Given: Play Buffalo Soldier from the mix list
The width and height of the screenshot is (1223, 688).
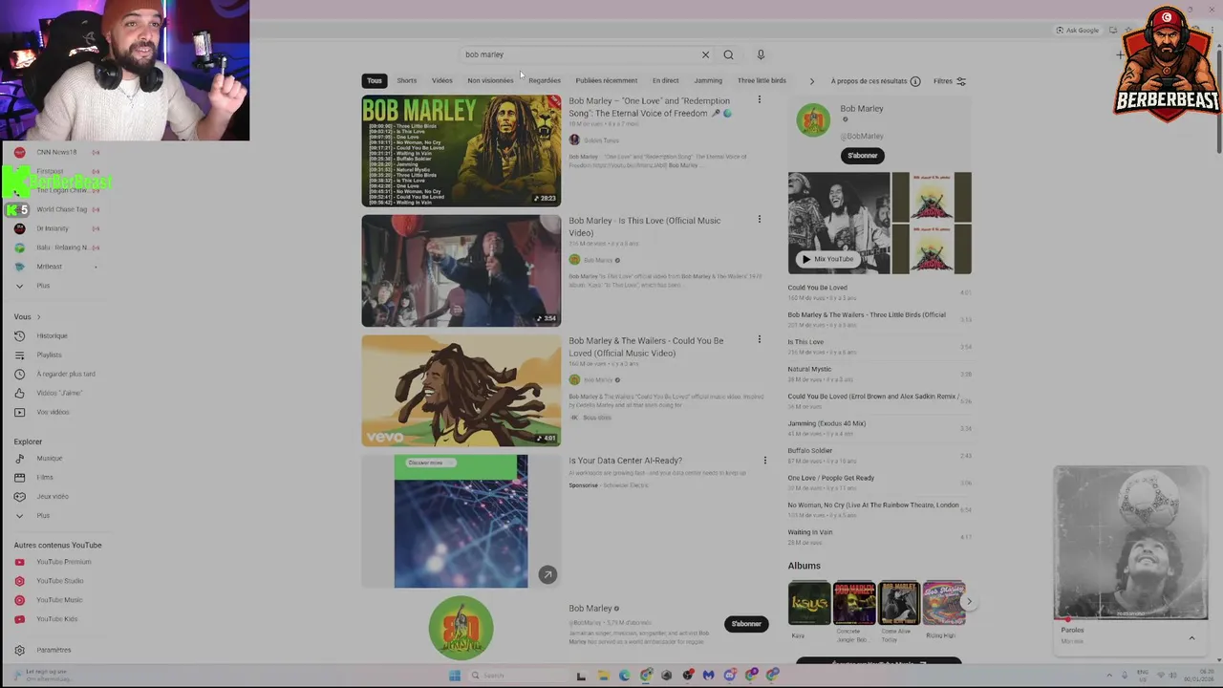Looking at the screenshot, I should [809, 451].
